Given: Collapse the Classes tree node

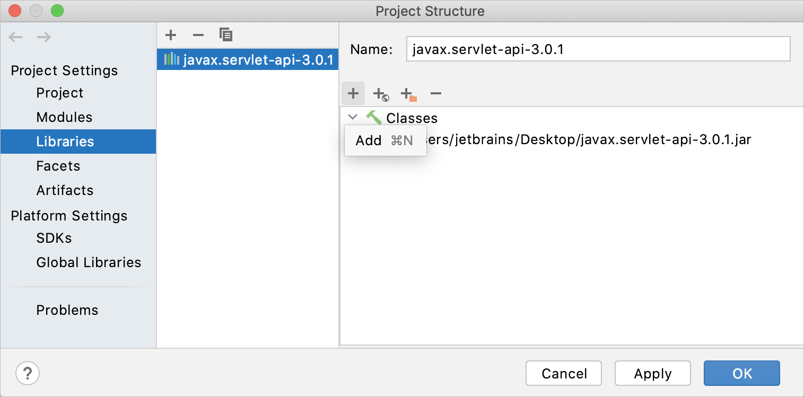Looking at the screenshot, I should click(353, 117).
